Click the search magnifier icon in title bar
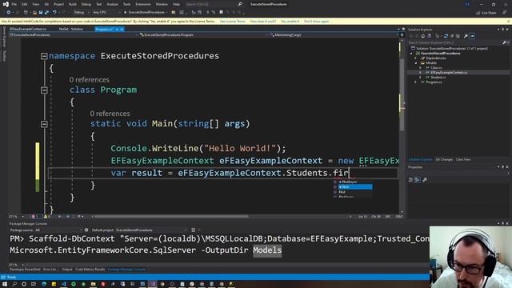This screenshot has width=512, height=288. (x=240, y=4)
